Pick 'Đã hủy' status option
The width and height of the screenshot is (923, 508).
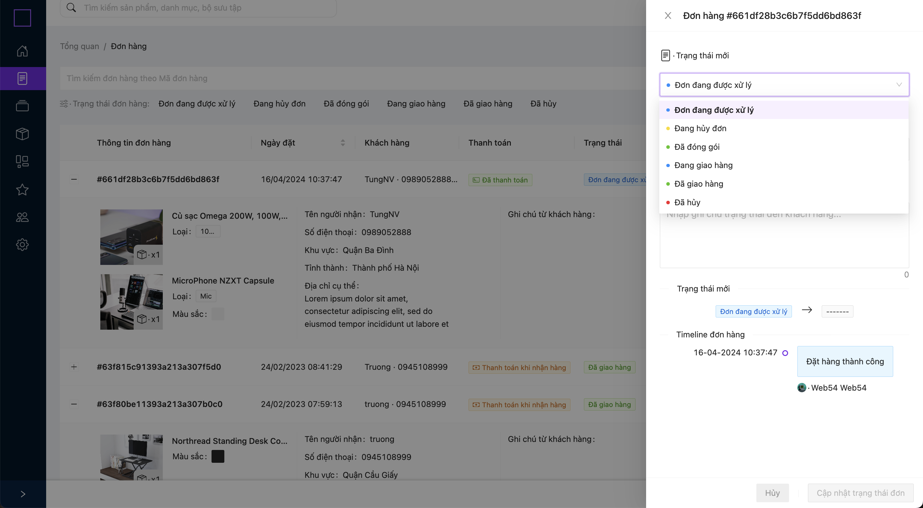[x=687, y=202]
